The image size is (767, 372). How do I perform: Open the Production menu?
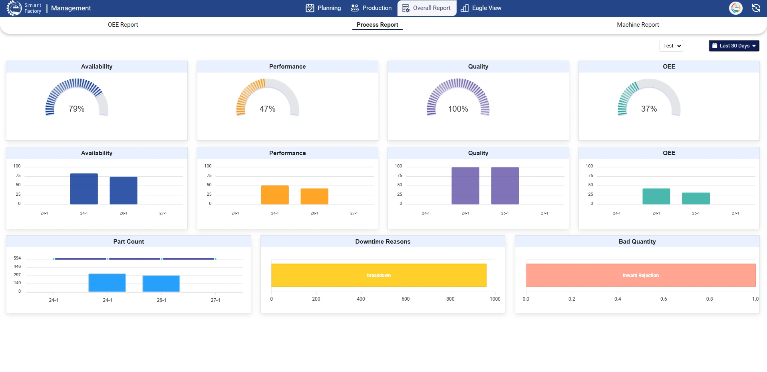[x=371, y=8]
